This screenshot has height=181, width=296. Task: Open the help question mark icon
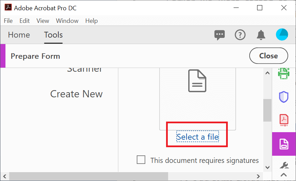pos(240,35)
